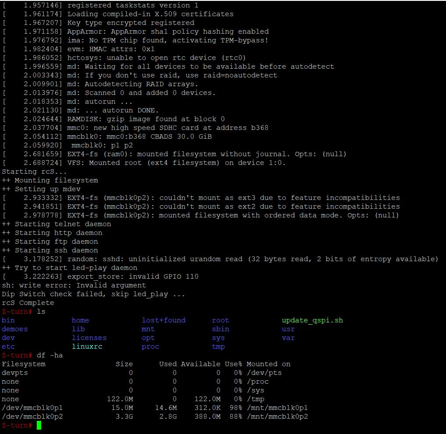Click the 'root' directory entry

tap(221, 320)
